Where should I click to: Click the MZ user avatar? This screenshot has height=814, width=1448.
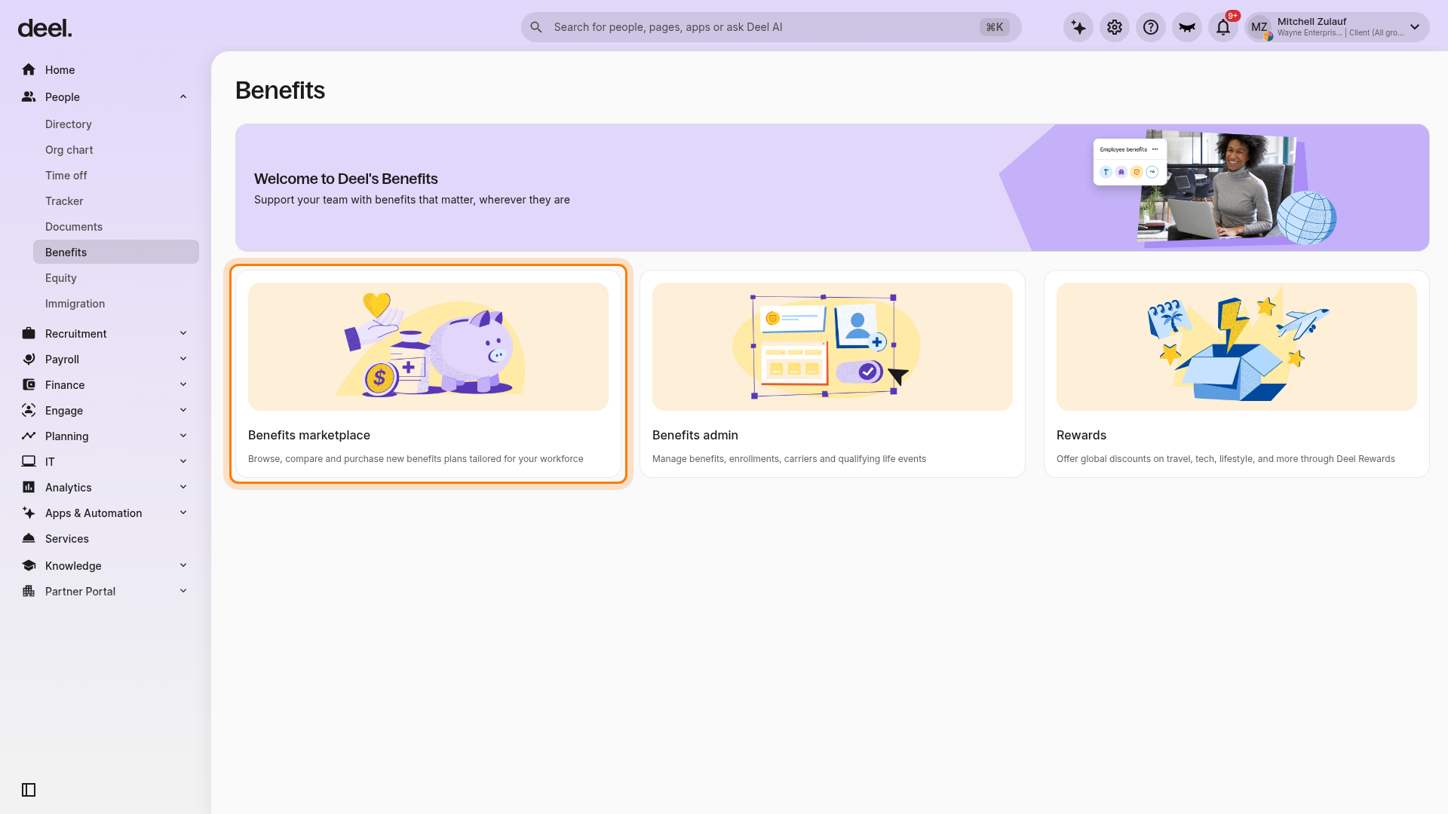(x=1259, y=27)
